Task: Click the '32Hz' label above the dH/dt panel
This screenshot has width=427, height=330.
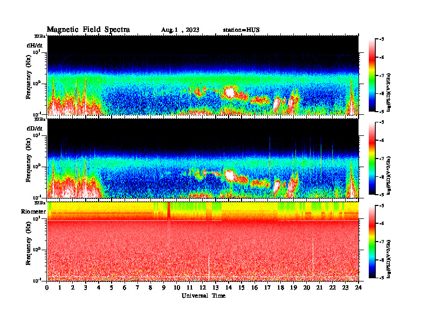Action: (40, 36)
